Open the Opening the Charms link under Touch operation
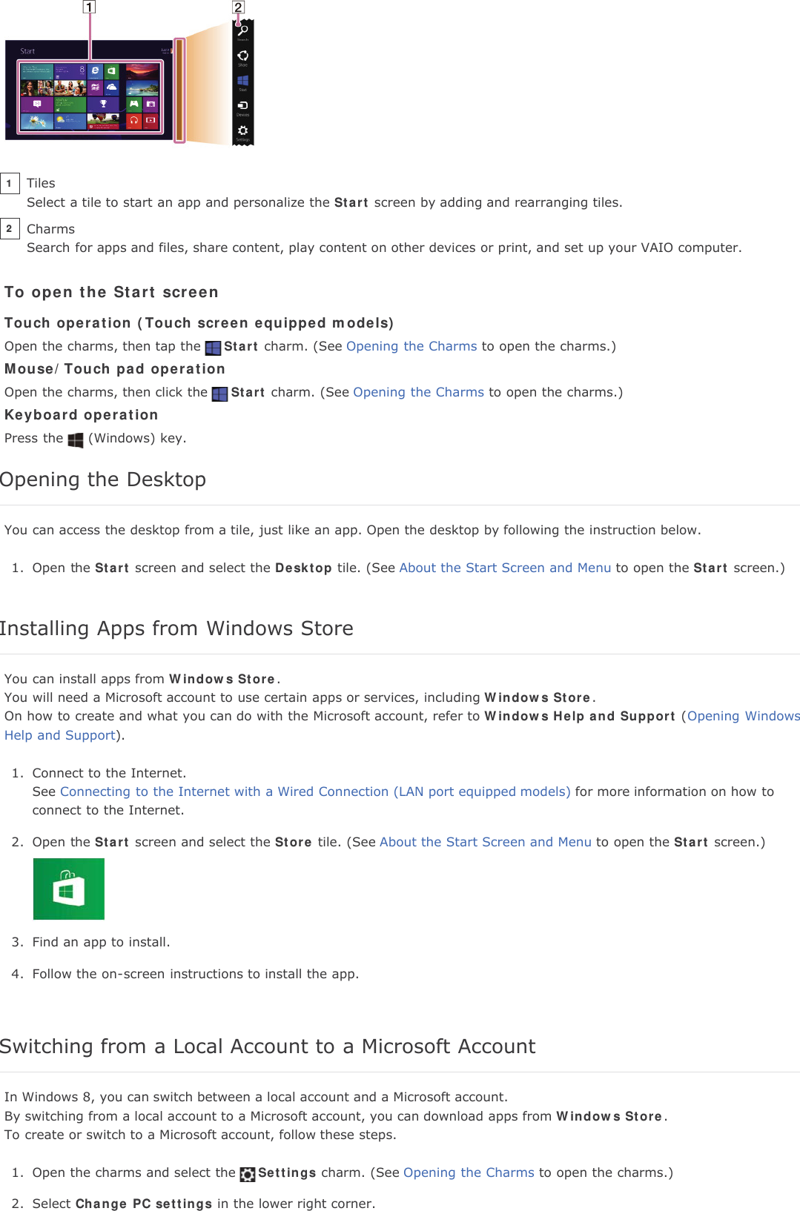This screenshot has width=800, height=1211. click(x=411, y=346)
